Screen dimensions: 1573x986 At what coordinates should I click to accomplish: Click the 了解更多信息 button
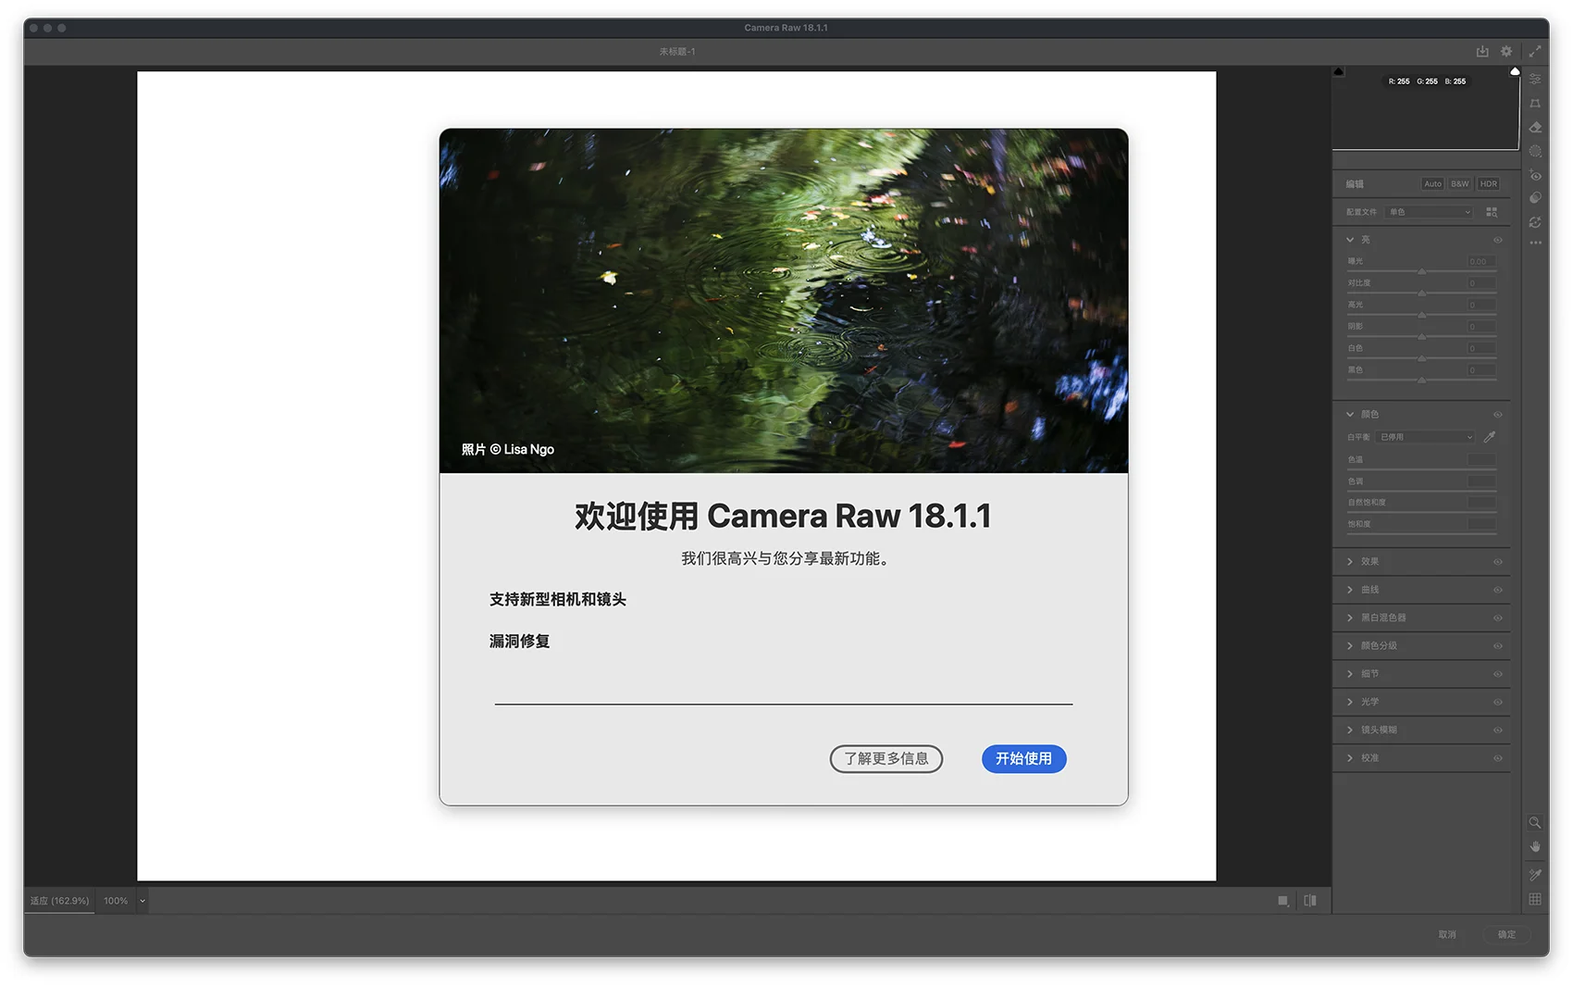coord(886,758)
